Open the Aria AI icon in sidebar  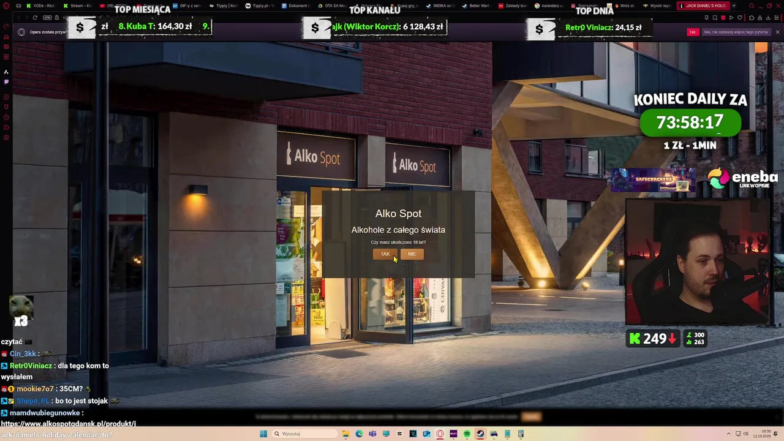pos(6,72)
